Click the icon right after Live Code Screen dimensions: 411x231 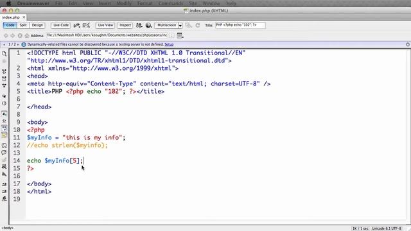tap(76, 26)
